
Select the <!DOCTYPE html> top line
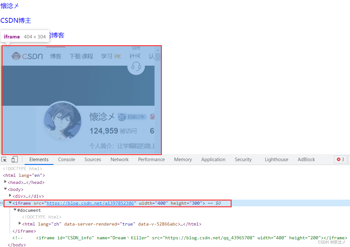pos(22,169)
